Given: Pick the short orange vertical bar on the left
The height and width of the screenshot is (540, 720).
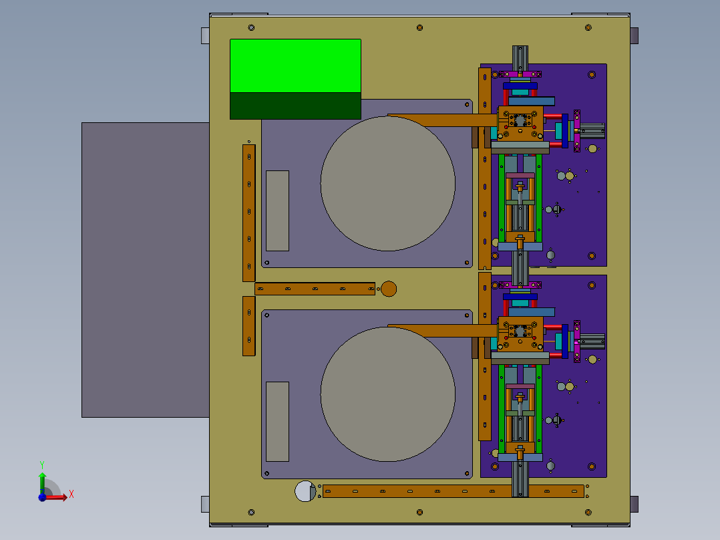Looking at the screenshot, I should pyautogui.click(x=249, y=326).
